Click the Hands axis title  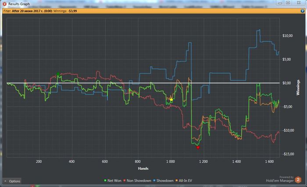pyautogui.click(x=143, y=169)
